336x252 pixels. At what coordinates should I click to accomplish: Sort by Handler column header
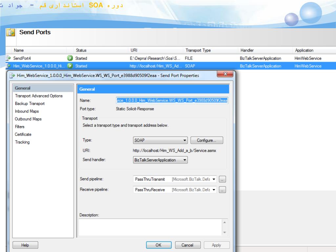tap(265, 50)
